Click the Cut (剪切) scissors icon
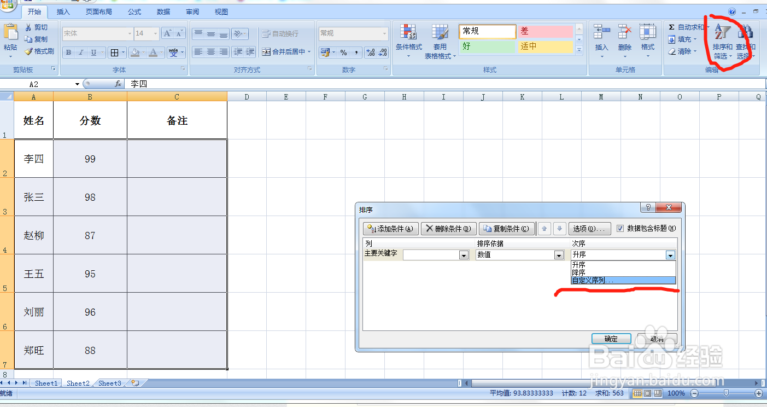The image size is (767, 407). (28, 27)
